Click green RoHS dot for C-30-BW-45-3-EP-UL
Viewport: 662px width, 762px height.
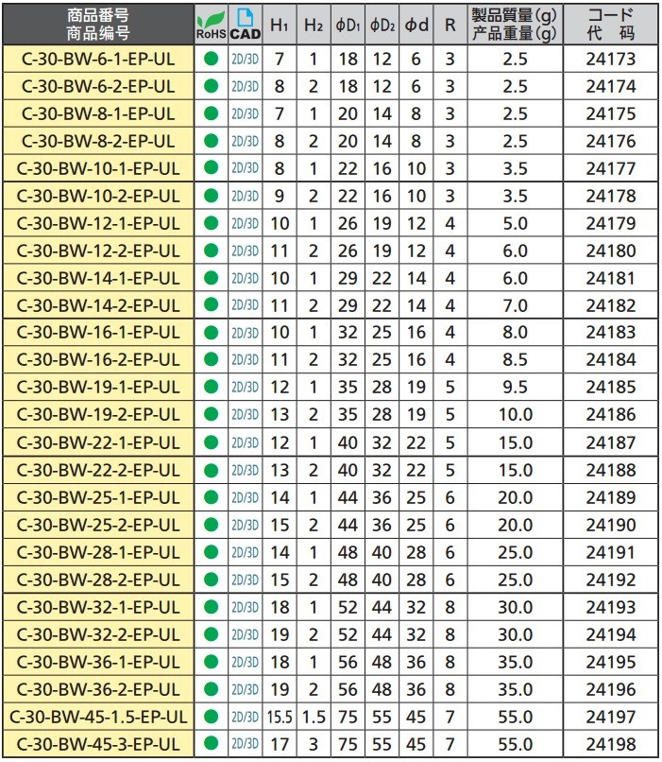point(211,744)
